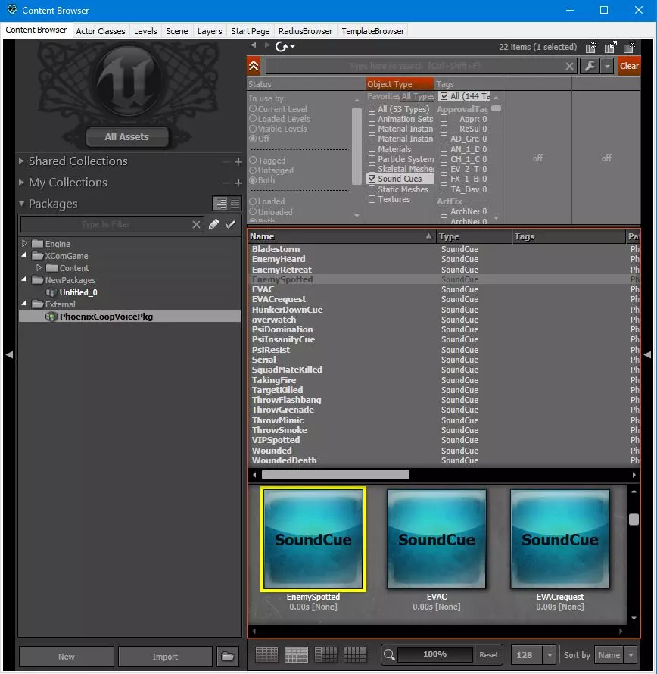Click the zoom Reset button
657x674 pixels.
[x=488, y=654]
